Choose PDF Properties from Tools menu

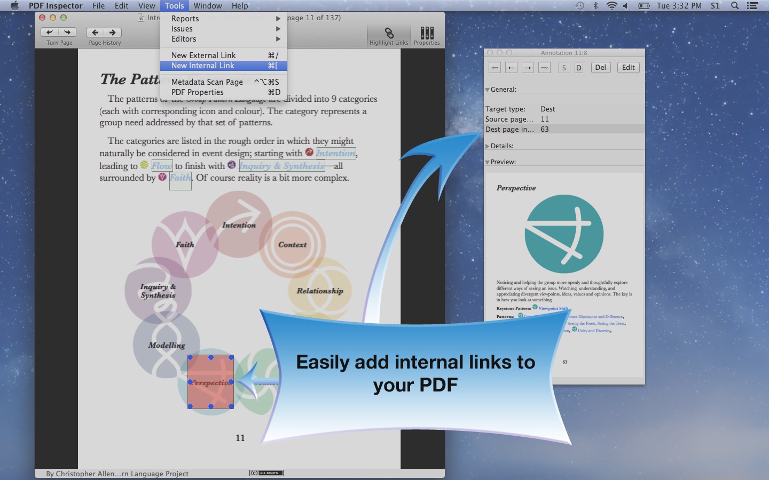[x=197, y=92]
